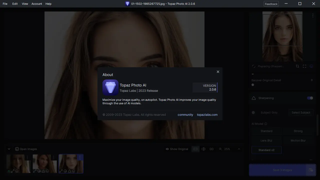Select the second image thumbnail
This screenshot has width=320, height=180.
click(x=45, y=164)
